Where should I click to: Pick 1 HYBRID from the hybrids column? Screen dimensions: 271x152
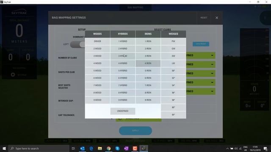click(x=123, y=41)
